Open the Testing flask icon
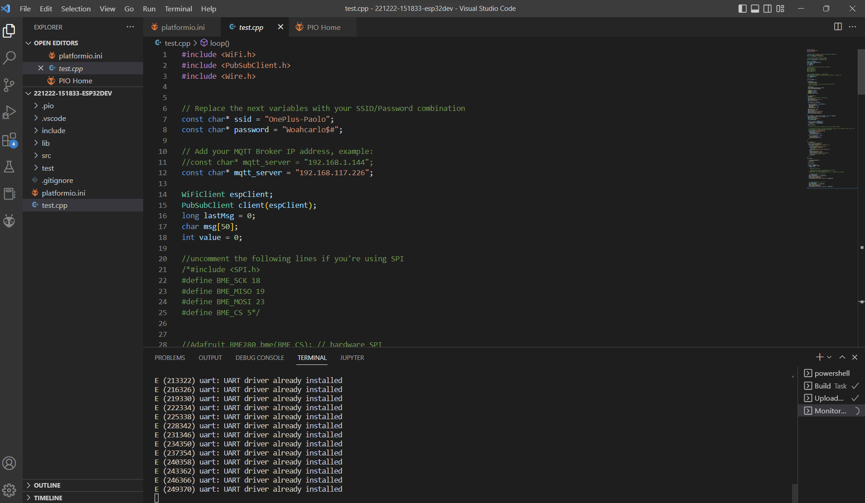Image resolution: width=865 pixels, height=503 pixels. pos(10,167)
